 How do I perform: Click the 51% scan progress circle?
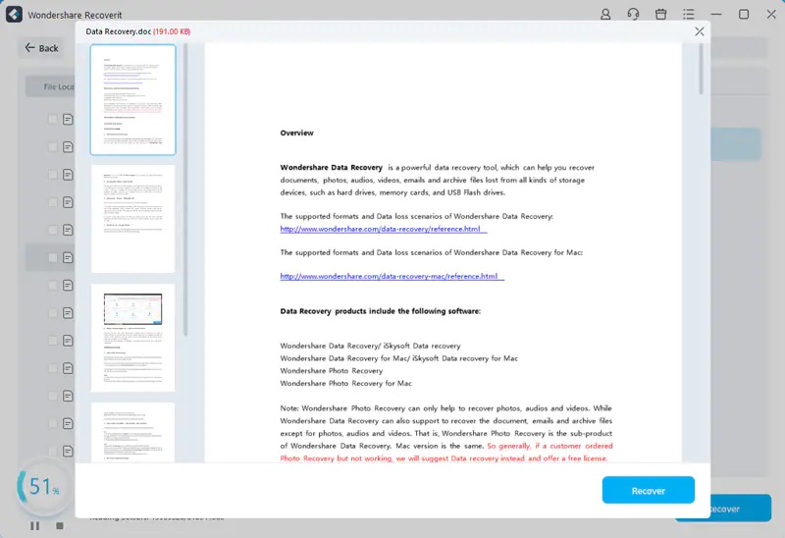coord(43,487)
